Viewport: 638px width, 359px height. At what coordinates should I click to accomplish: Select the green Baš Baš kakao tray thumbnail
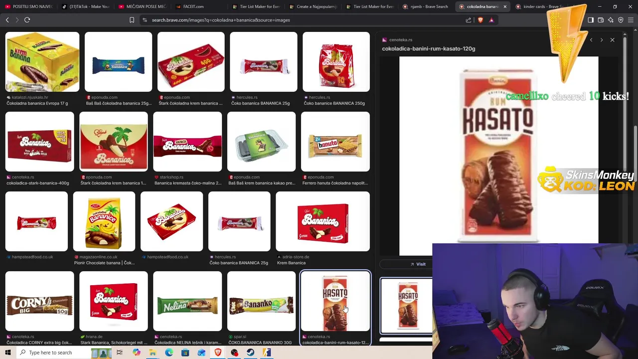261,142
